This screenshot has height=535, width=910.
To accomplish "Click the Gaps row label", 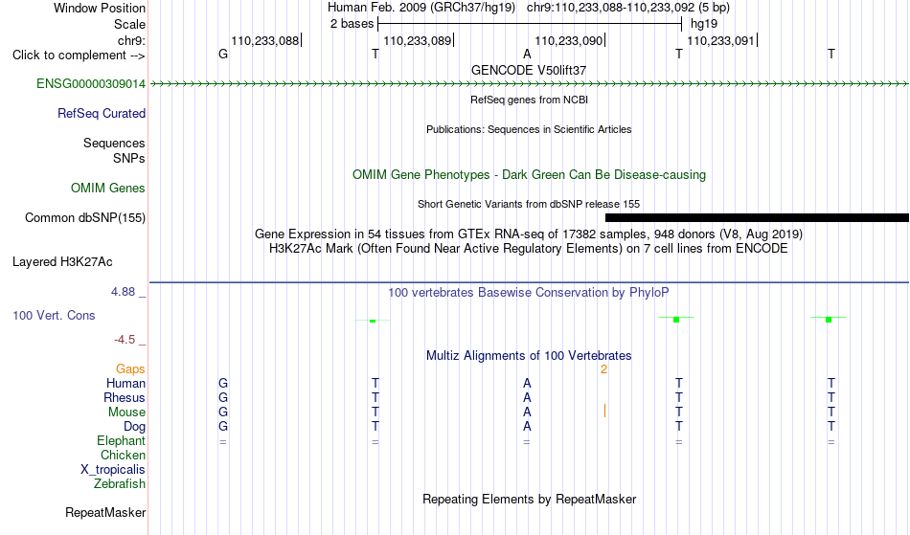I will [130, 369].
